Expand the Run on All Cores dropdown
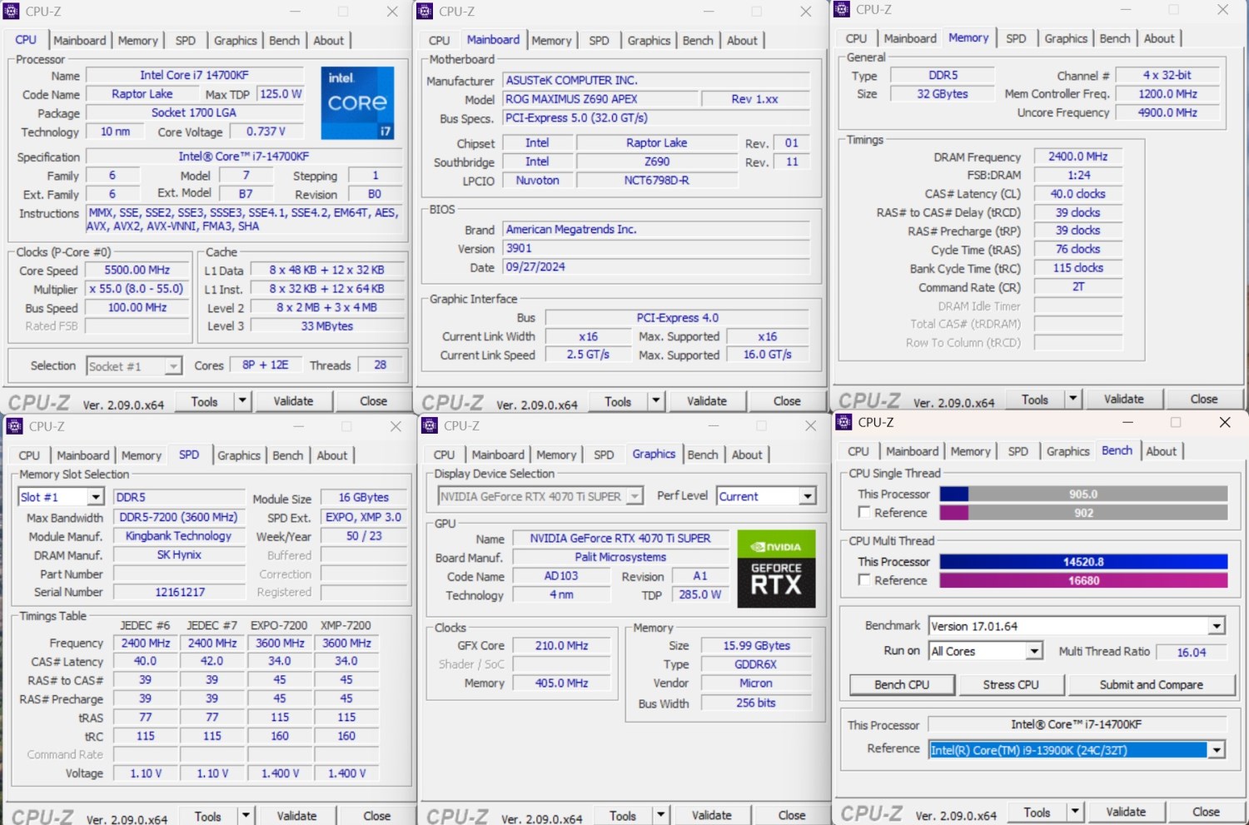The height and width of the screenshot is (825, 1249). pos(1033,651)
